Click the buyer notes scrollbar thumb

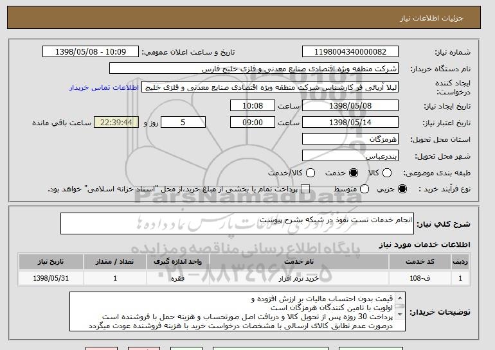pos(400,306)
